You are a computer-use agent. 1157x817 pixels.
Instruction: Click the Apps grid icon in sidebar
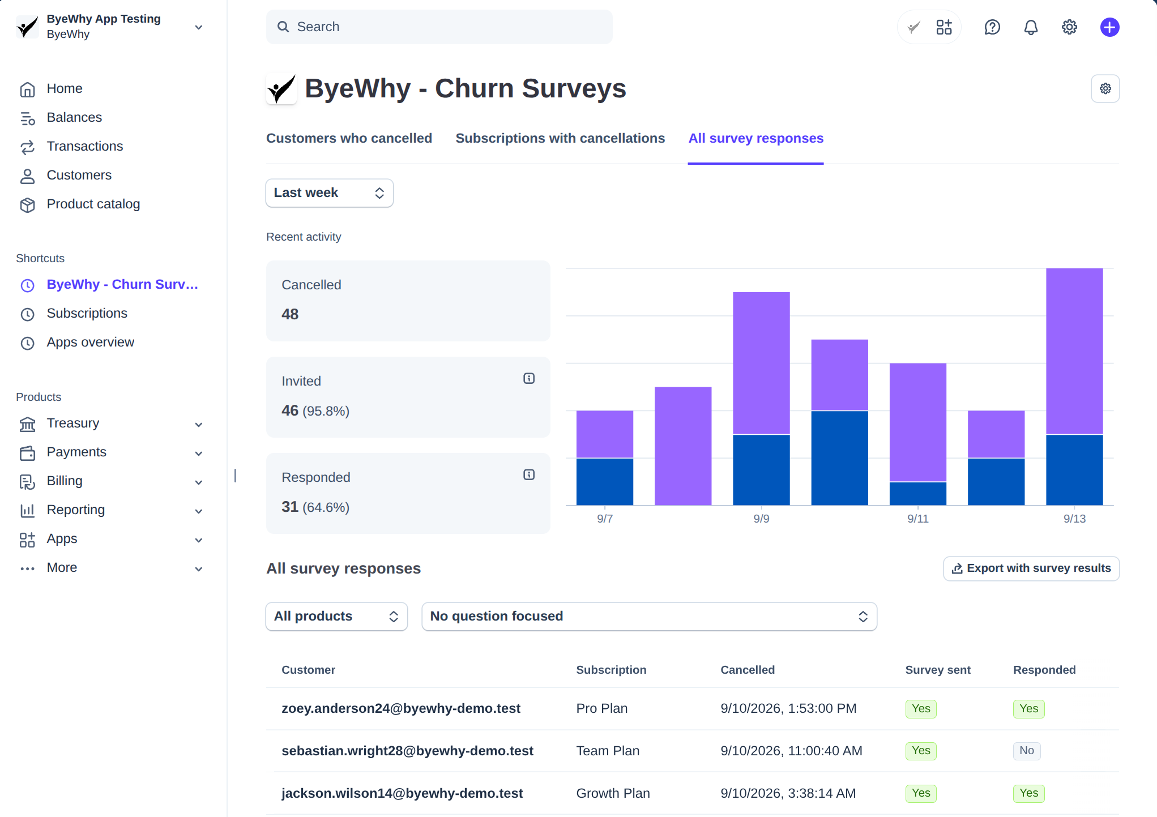pos(27,540)
